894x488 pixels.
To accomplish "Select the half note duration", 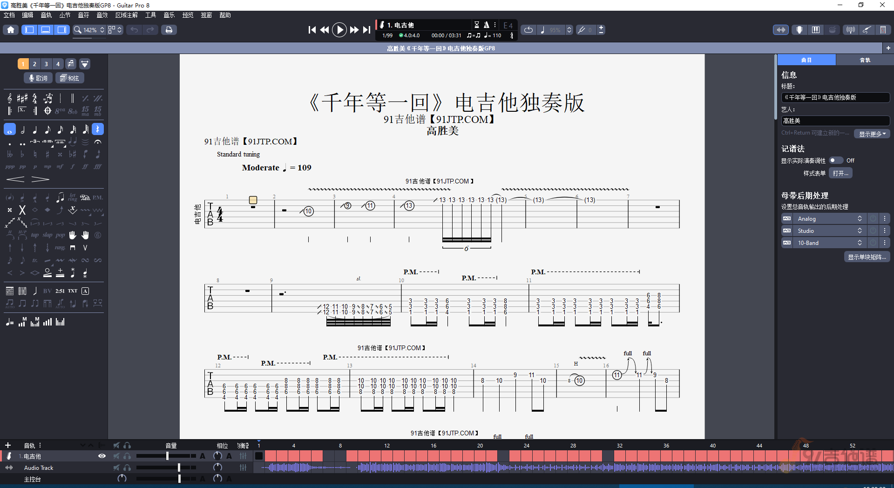I will [22, 129].
